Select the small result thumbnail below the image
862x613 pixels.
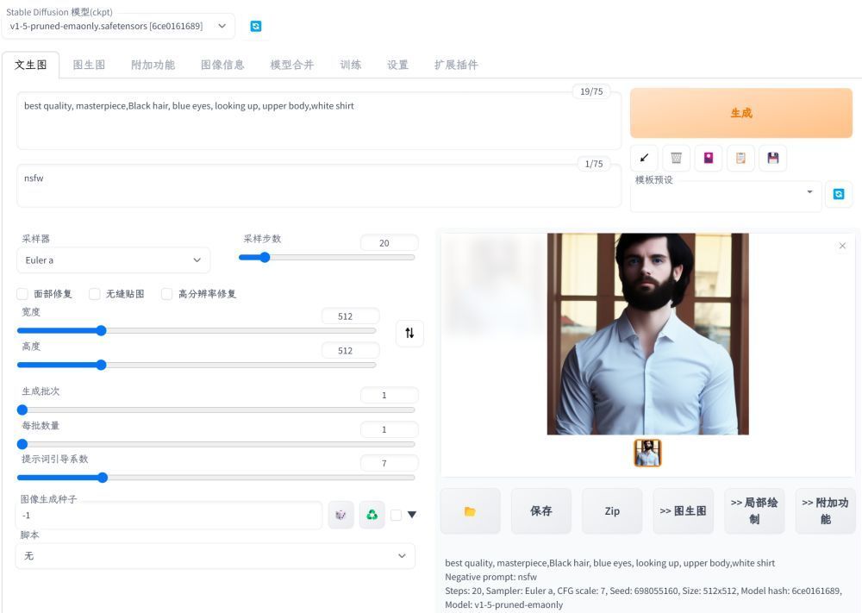pyautogui.click(x=647, y=453)
